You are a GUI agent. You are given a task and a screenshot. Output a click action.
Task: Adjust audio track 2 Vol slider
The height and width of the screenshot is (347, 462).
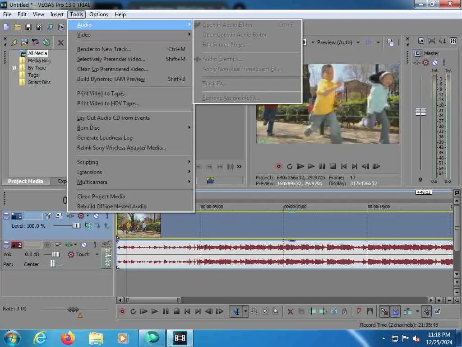(55, 254)
